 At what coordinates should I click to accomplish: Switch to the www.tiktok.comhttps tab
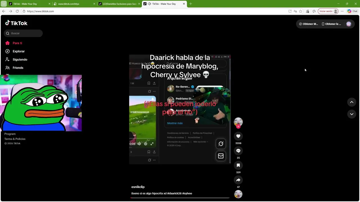tap(74, 4)
